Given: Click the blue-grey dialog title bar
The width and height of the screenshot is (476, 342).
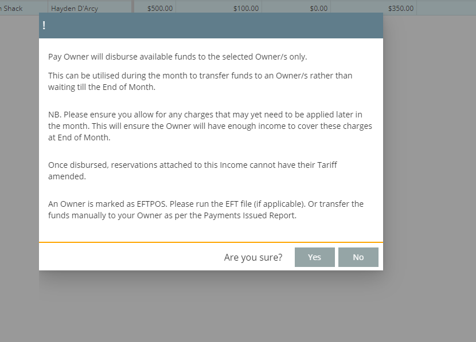Looking at the screenshot, I should (x=210, y=26).
